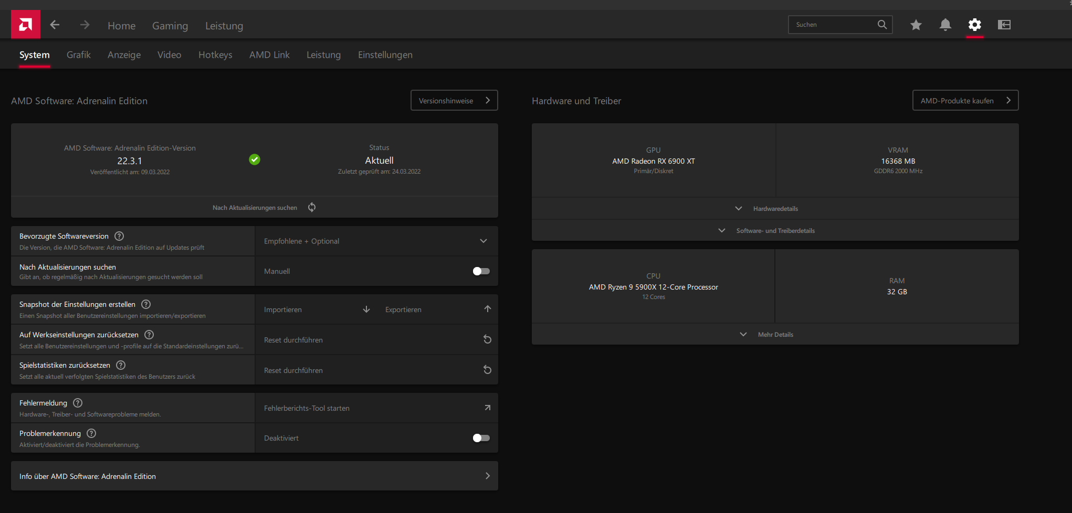Switch to the Video tab
Screen dimensions: 1072x513
(169, 55)
